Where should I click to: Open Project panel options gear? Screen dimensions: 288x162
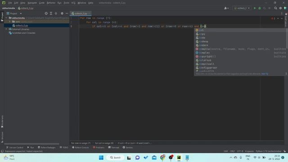[x=62, y=13]
